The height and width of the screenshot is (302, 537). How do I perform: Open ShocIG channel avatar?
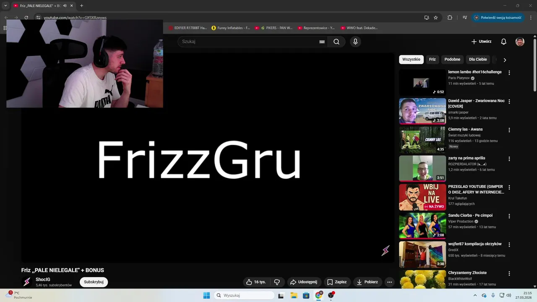point(27,282)
